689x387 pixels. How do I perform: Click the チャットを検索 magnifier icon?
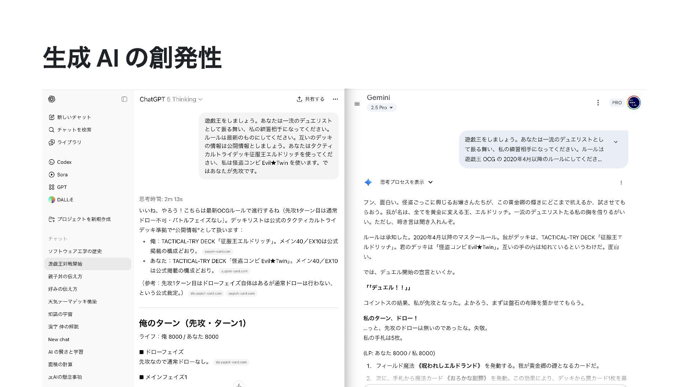51,130
